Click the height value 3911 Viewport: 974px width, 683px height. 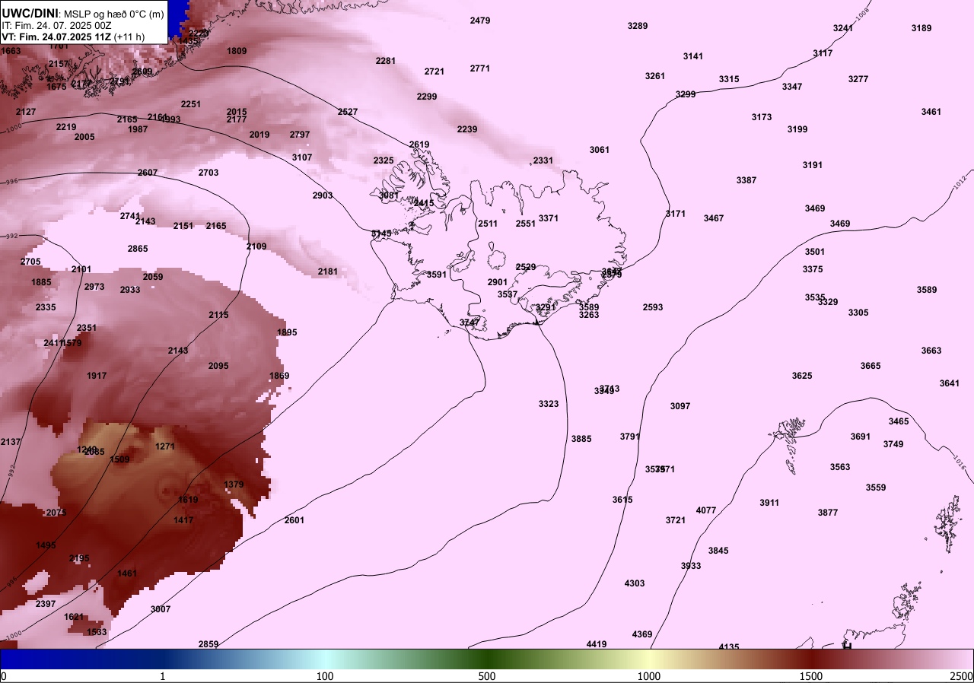[x=769, y=503]
